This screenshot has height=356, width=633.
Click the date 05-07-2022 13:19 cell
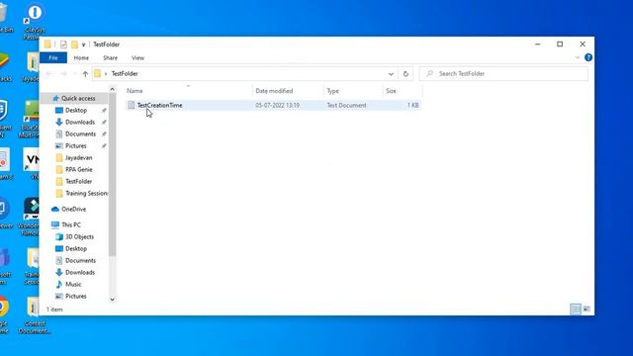point(277,106)
